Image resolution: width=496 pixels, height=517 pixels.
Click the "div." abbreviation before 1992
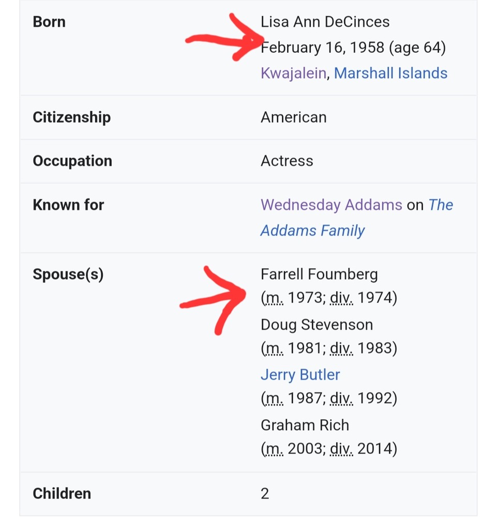(341, 399)
